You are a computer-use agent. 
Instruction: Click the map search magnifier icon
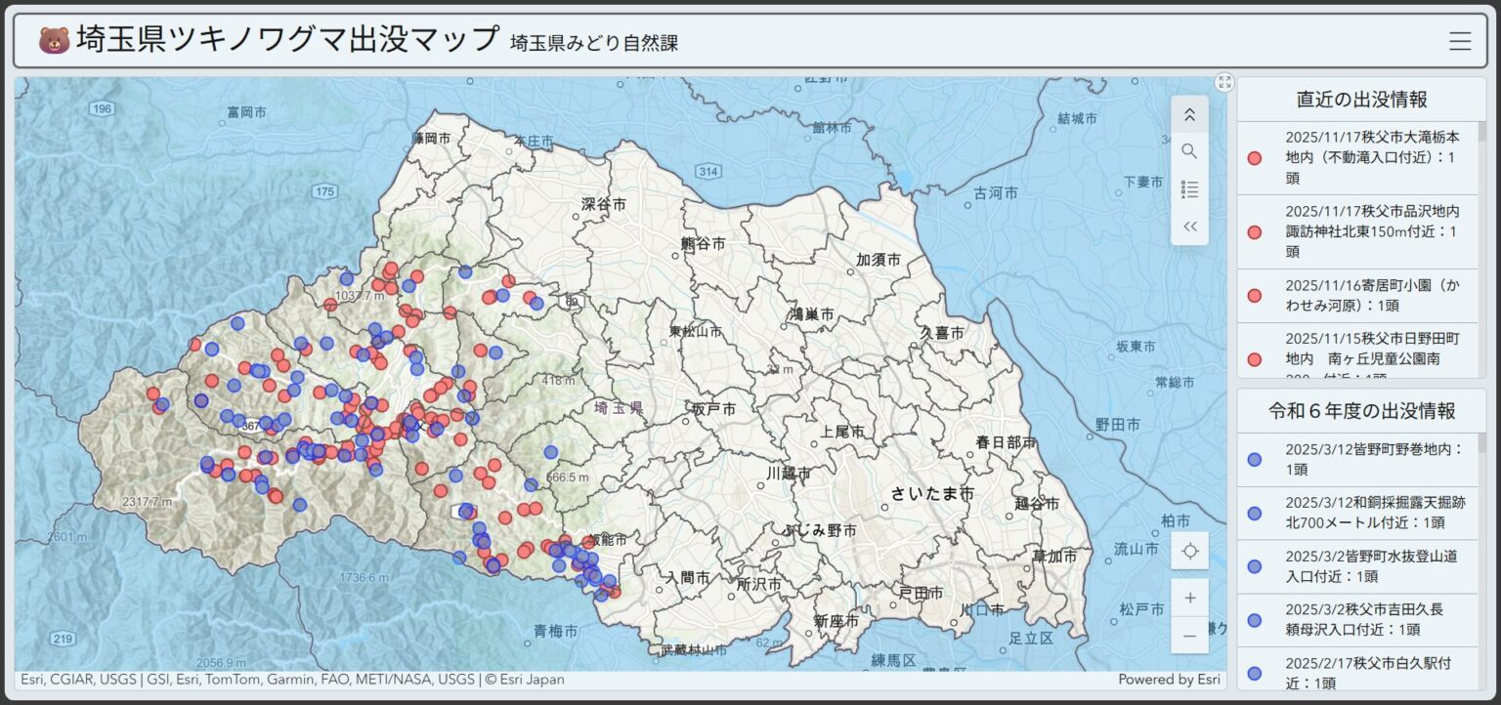pyautogui.click(x=1189, y=151)
